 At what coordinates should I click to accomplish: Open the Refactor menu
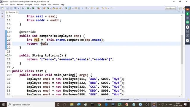(20, 5)
